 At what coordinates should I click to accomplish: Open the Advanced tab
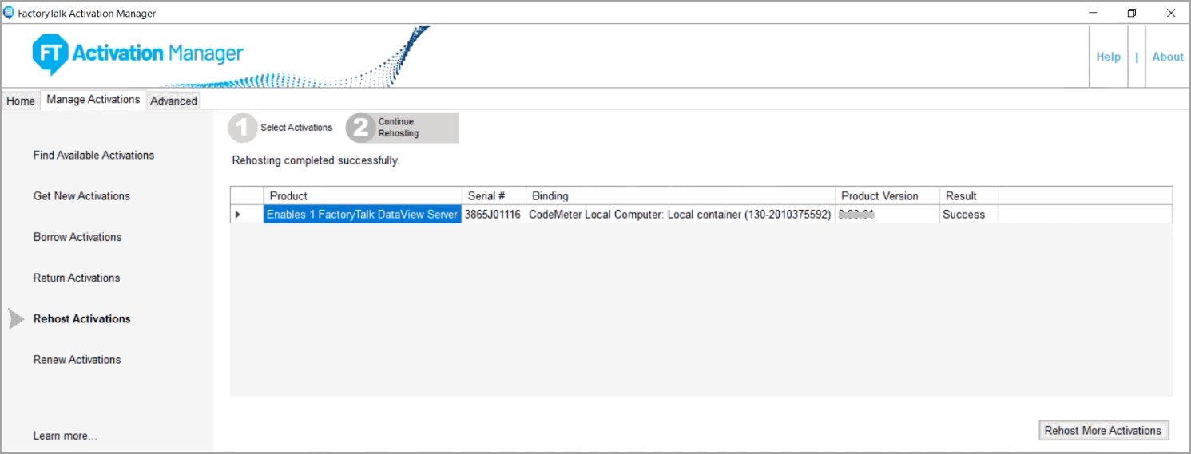click(x=173, y=101)
